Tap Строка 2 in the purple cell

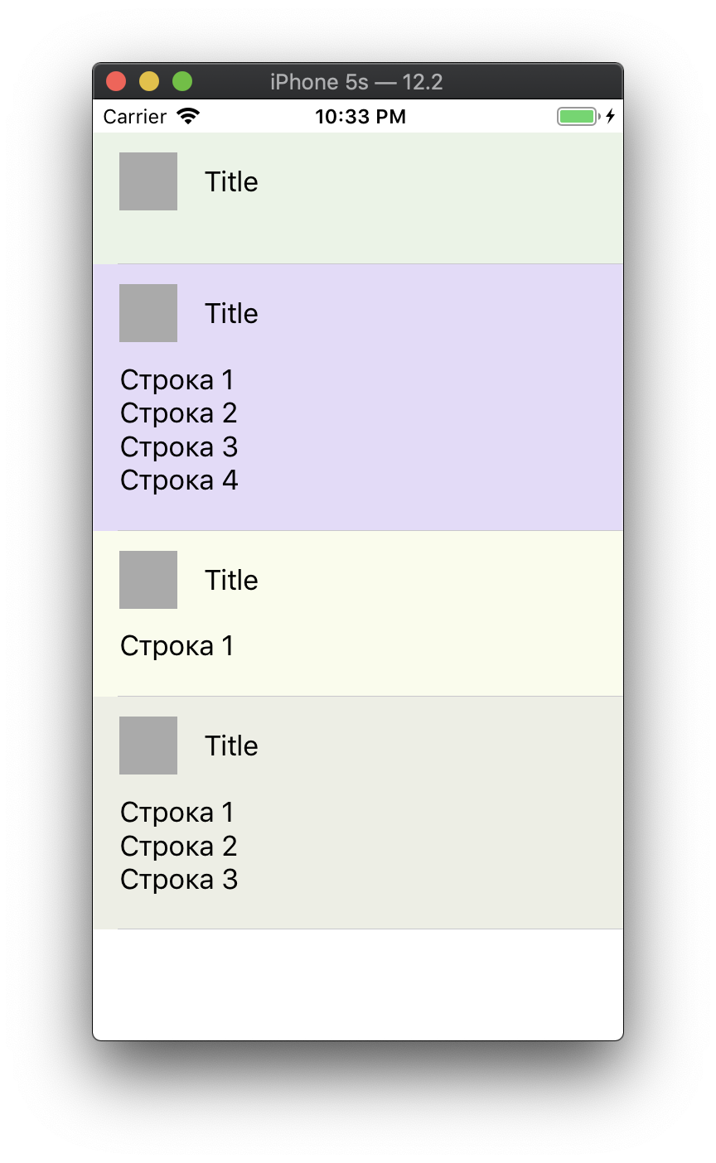[179, 413]
